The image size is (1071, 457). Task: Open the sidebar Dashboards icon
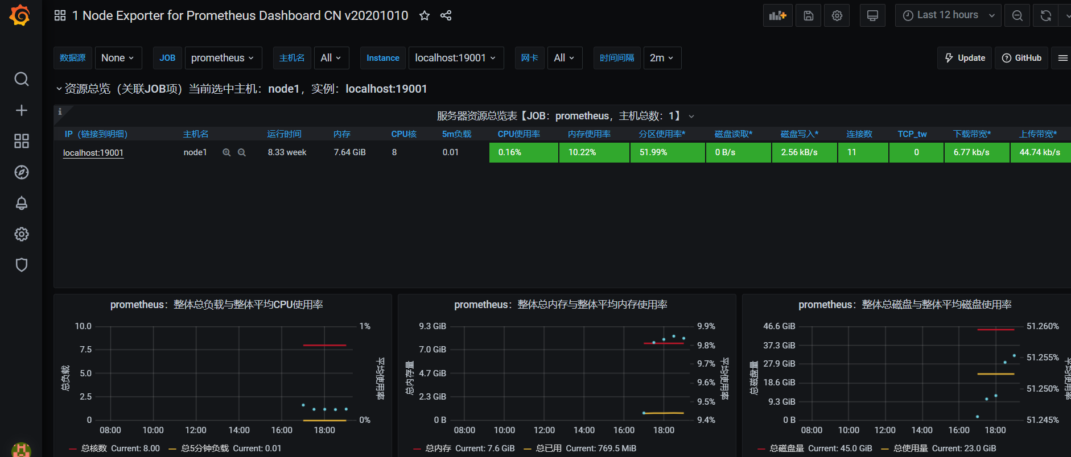pos(21,141)
